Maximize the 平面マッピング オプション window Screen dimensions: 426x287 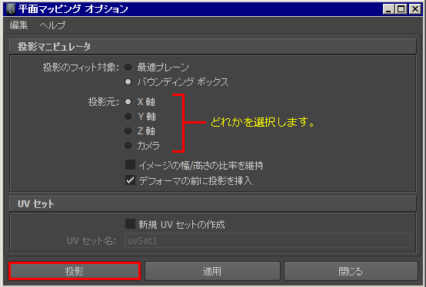(401, 9)
